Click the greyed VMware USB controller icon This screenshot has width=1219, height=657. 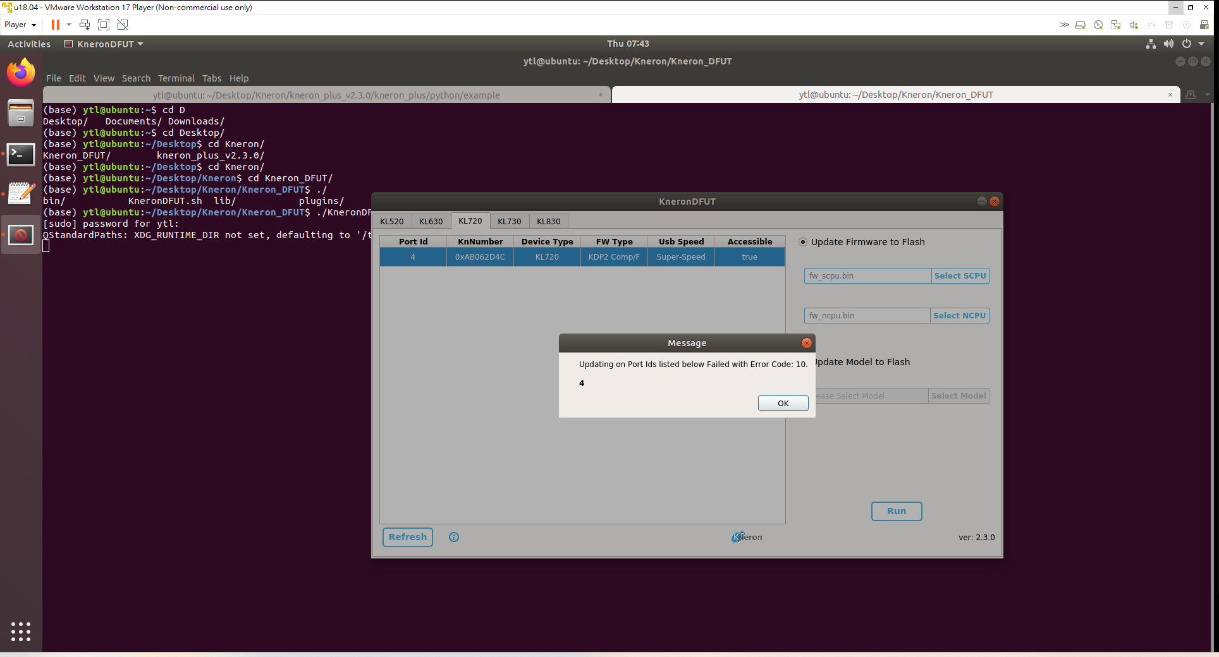(1151, 25)
